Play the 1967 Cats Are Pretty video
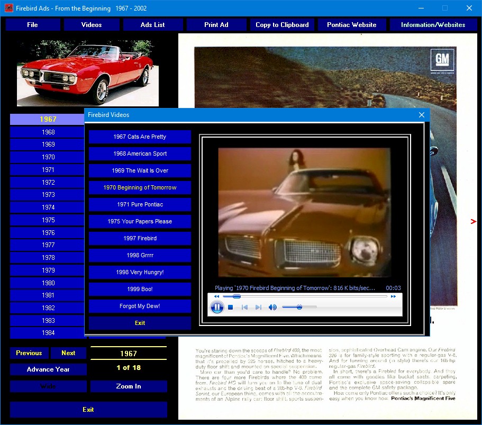 click(140, 137)
